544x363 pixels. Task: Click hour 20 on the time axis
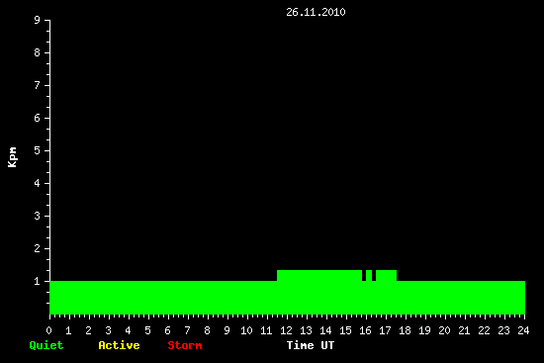(444, 330)
